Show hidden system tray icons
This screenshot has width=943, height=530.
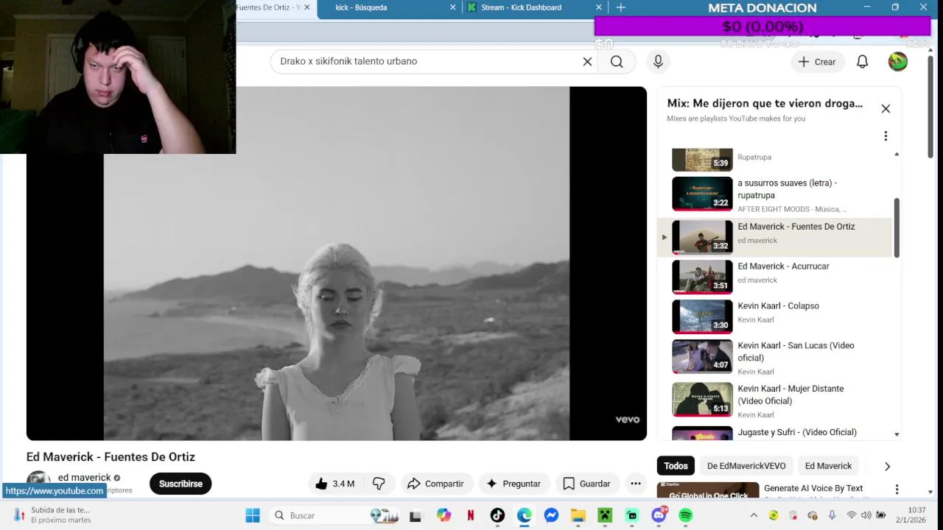click(754, 515)
